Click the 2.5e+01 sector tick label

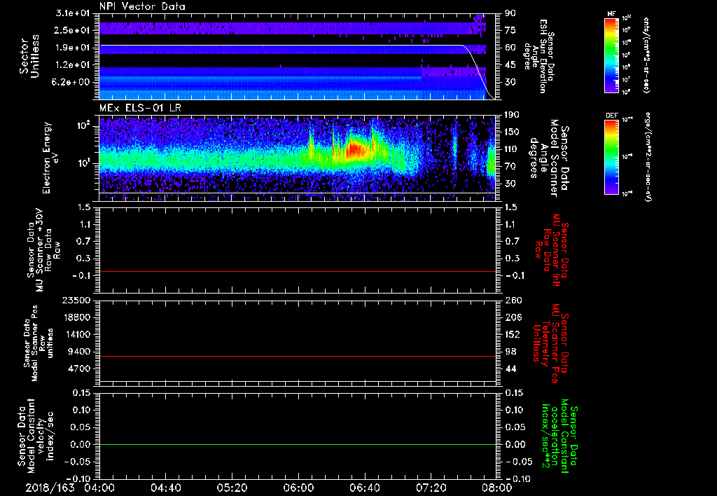click(x=73, y=30)
